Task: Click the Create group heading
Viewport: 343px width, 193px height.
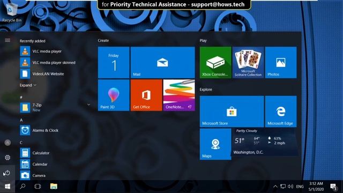Action: click(x=103, y=41)
